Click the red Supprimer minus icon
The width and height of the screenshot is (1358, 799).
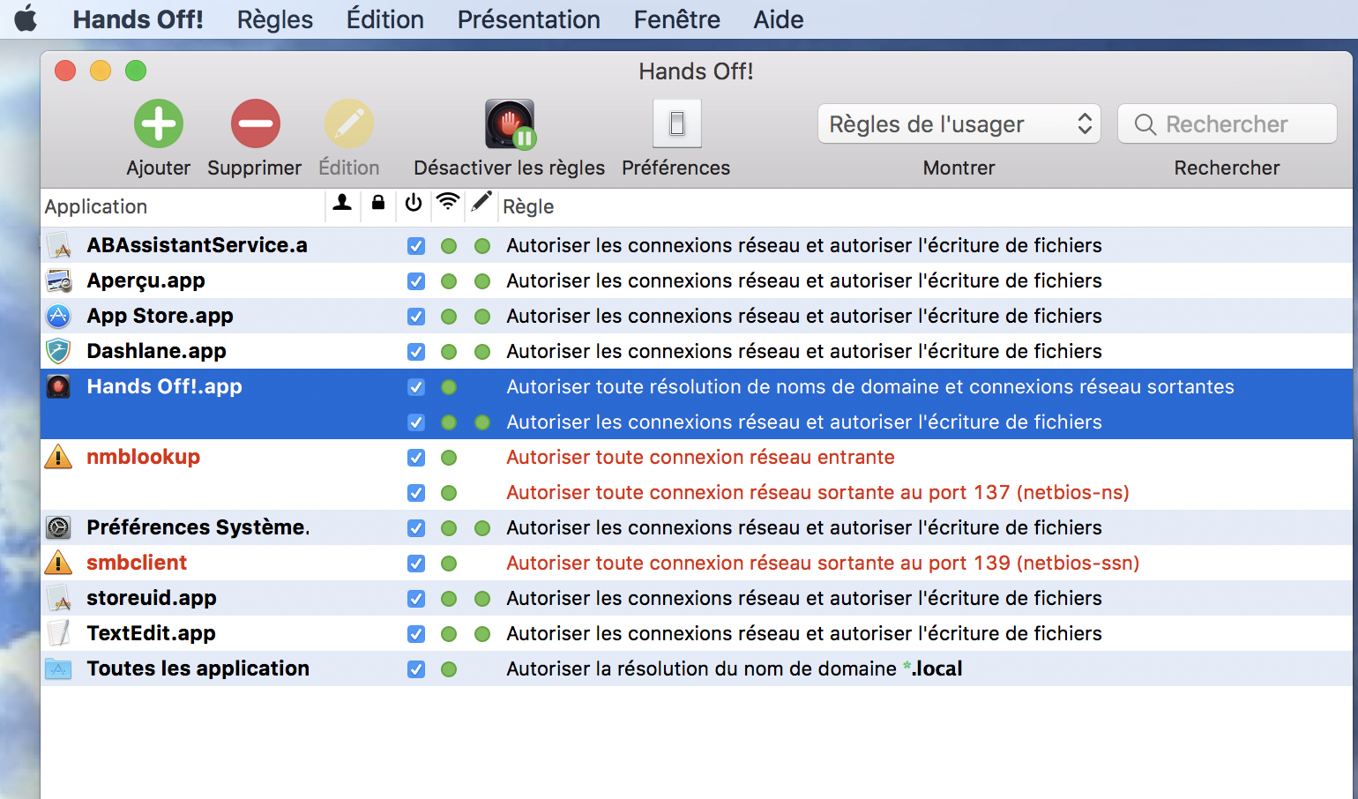tap(255, 123)
